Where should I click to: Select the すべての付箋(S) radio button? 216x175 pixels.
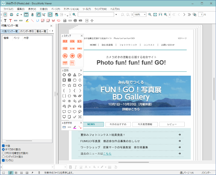(3, 150)
